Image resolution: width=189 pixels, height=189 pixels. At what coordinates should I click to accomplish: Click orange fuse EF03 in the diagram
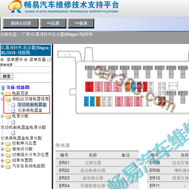pos(98,101)
